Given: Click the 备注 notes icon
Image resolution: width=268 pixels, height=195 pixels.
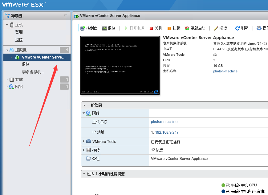Looking at the screenshot, I should [88, 159].
